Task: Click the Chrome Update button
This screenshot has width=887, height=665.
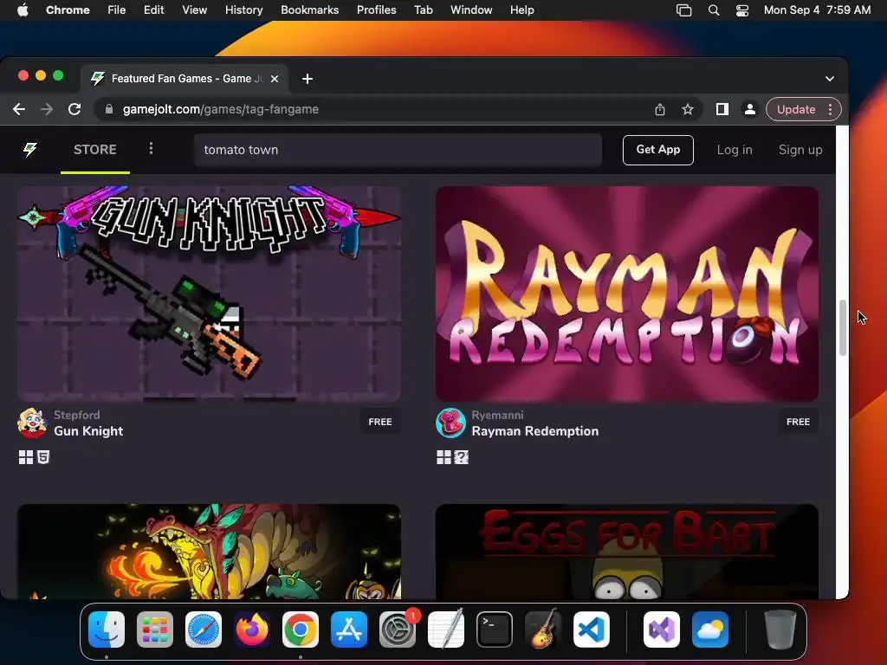Action: pos(796,109)
